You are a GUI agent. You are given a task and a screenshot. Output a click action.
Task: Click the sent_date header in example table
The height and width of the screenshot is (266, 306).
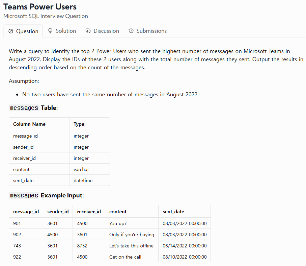pos(185,212)
